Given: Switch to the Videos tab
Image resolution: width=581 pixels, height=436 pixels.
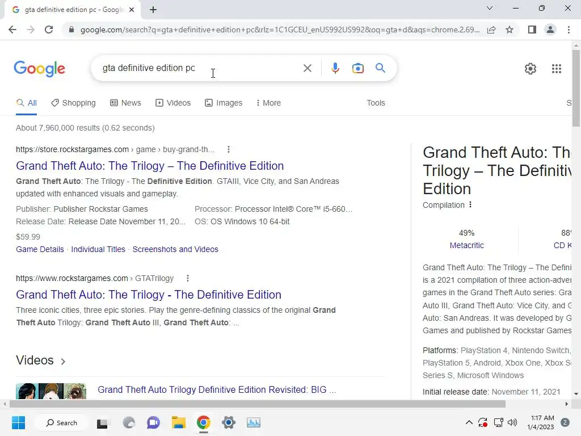Looking at the screenshot, I should coord(173,103).
